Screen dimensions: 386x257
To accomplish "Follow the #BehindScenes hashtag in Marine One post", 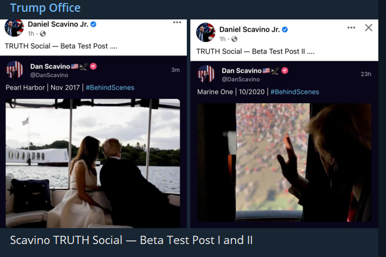I will point(295,92).
